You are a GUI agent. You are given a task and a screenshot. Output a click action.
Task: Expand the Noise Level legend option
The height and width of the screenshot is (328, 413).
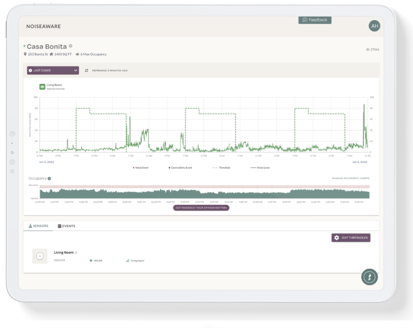(260, 168)
